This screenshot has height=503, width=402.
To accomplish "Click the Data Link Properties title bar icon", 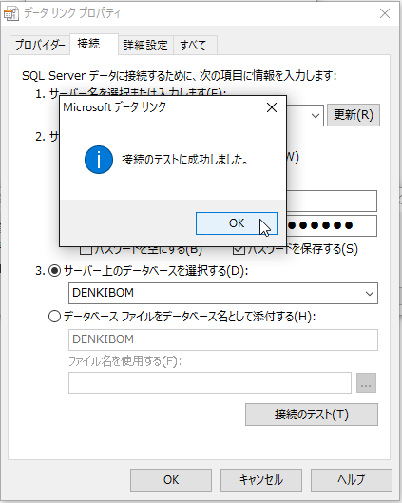I will tap(10, 14).
